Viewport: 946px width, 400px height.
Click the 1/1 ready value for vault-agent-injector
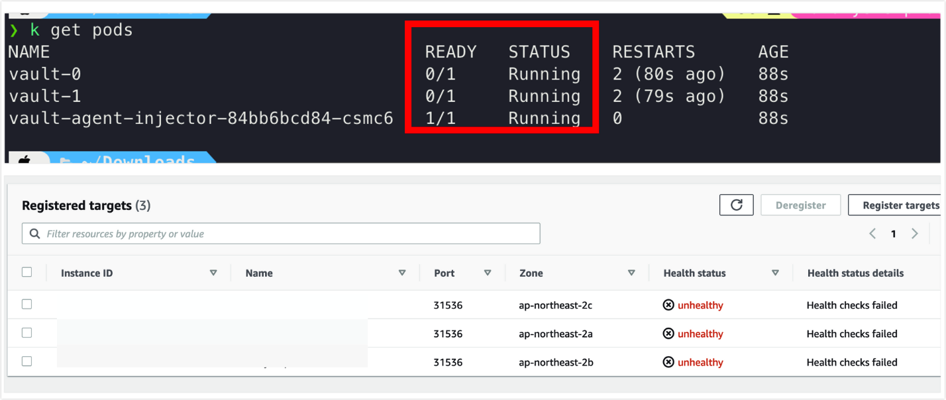[441, 119]
